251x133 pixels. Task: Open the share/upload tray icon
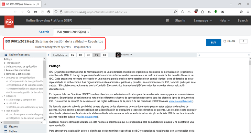(x=182, y=12)
